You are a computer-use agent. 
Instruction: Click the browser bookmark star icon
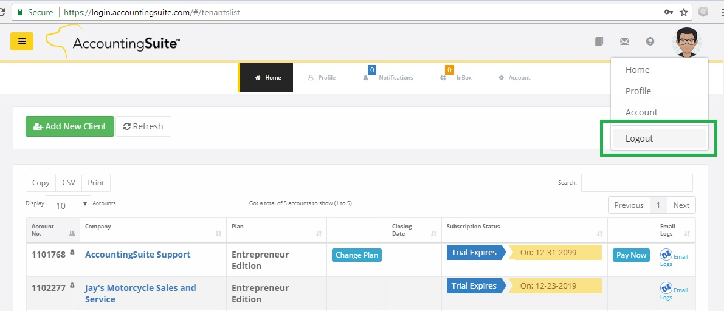click(684, 13)
